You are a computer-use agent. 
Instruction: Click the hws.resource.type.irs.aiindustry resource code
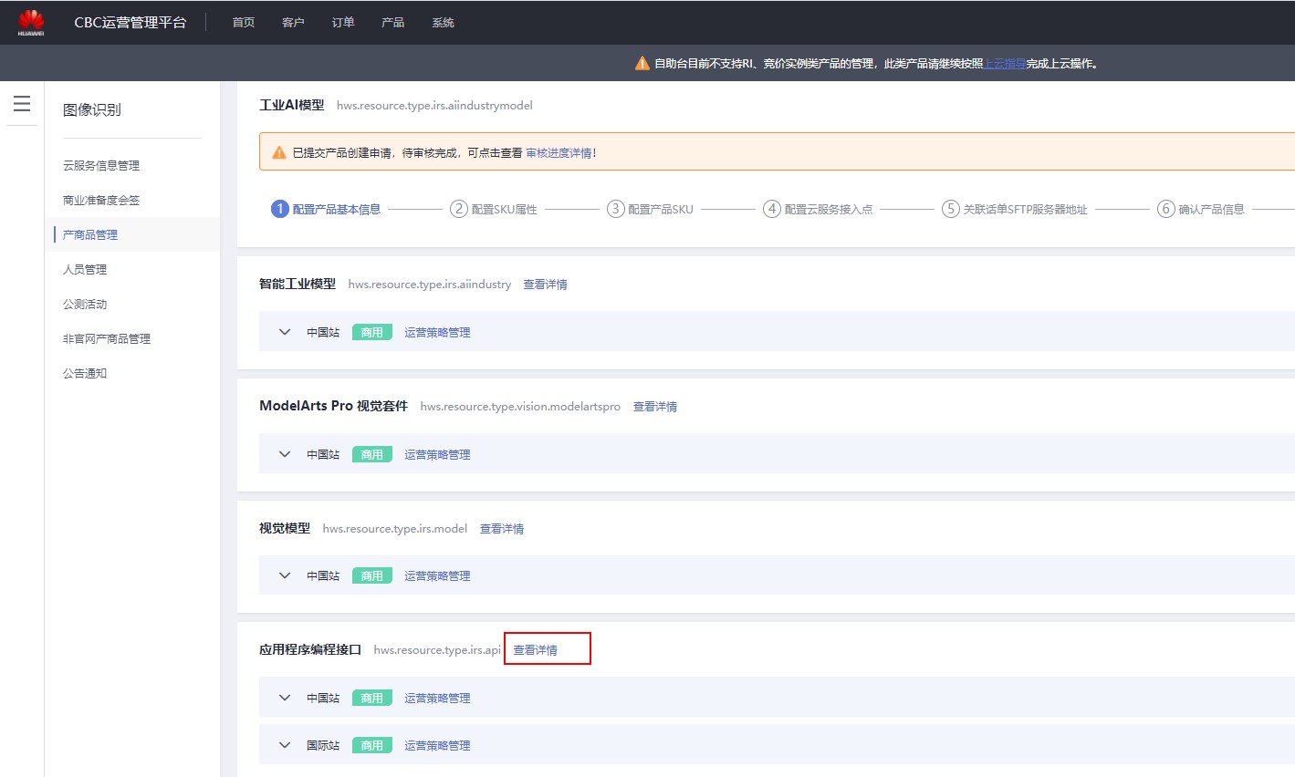tap(430, 285)
